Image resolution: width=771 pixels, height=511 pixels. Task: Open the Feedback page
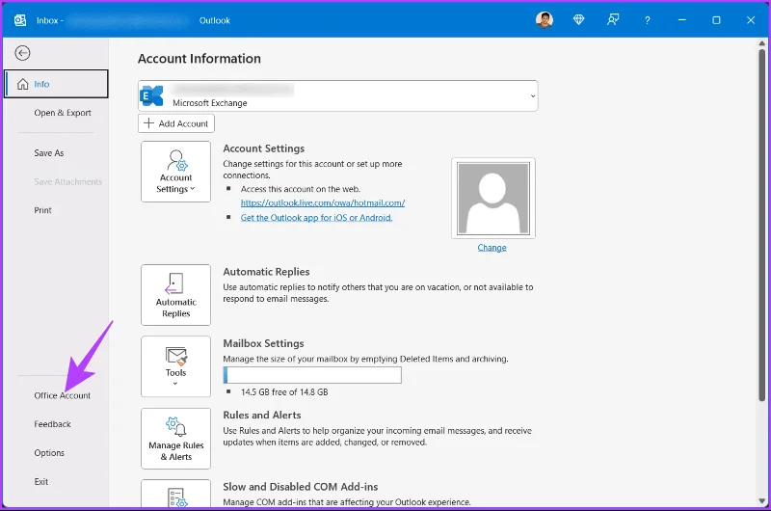point(52,424)
